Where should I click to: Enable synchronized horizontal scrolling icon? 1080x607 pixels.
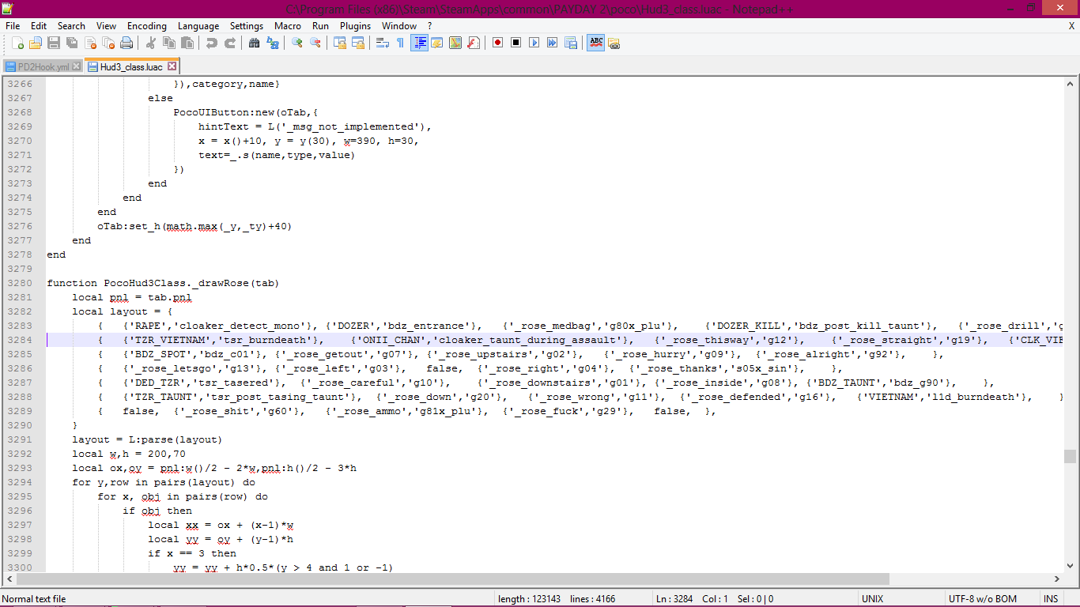point(357,43)
